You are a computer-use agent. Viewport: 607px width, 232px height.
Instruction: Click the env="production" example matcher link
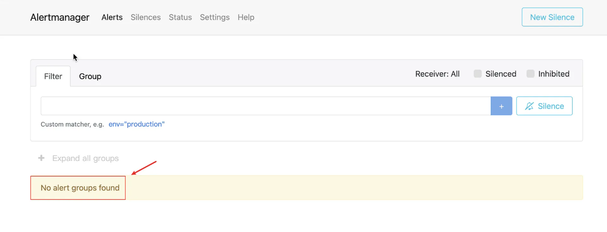pyautogui.click(x=137, y=124)
